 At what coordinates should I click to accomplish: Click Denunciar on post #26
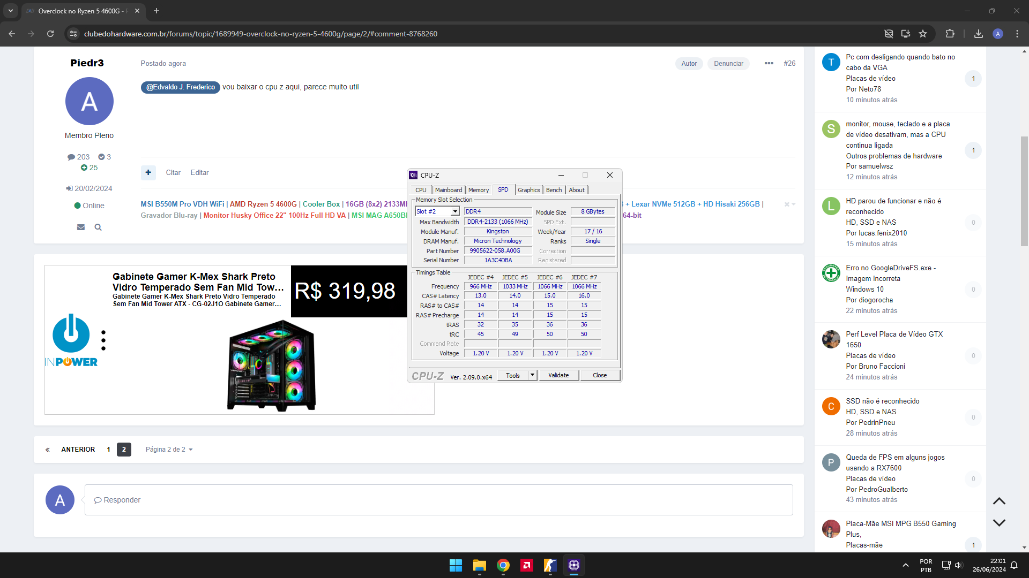tap(728, 63)
